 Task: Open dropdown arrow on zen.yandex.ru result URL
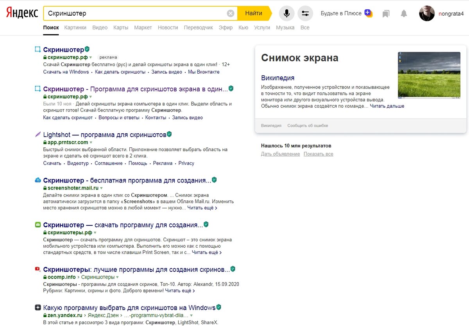192,315
